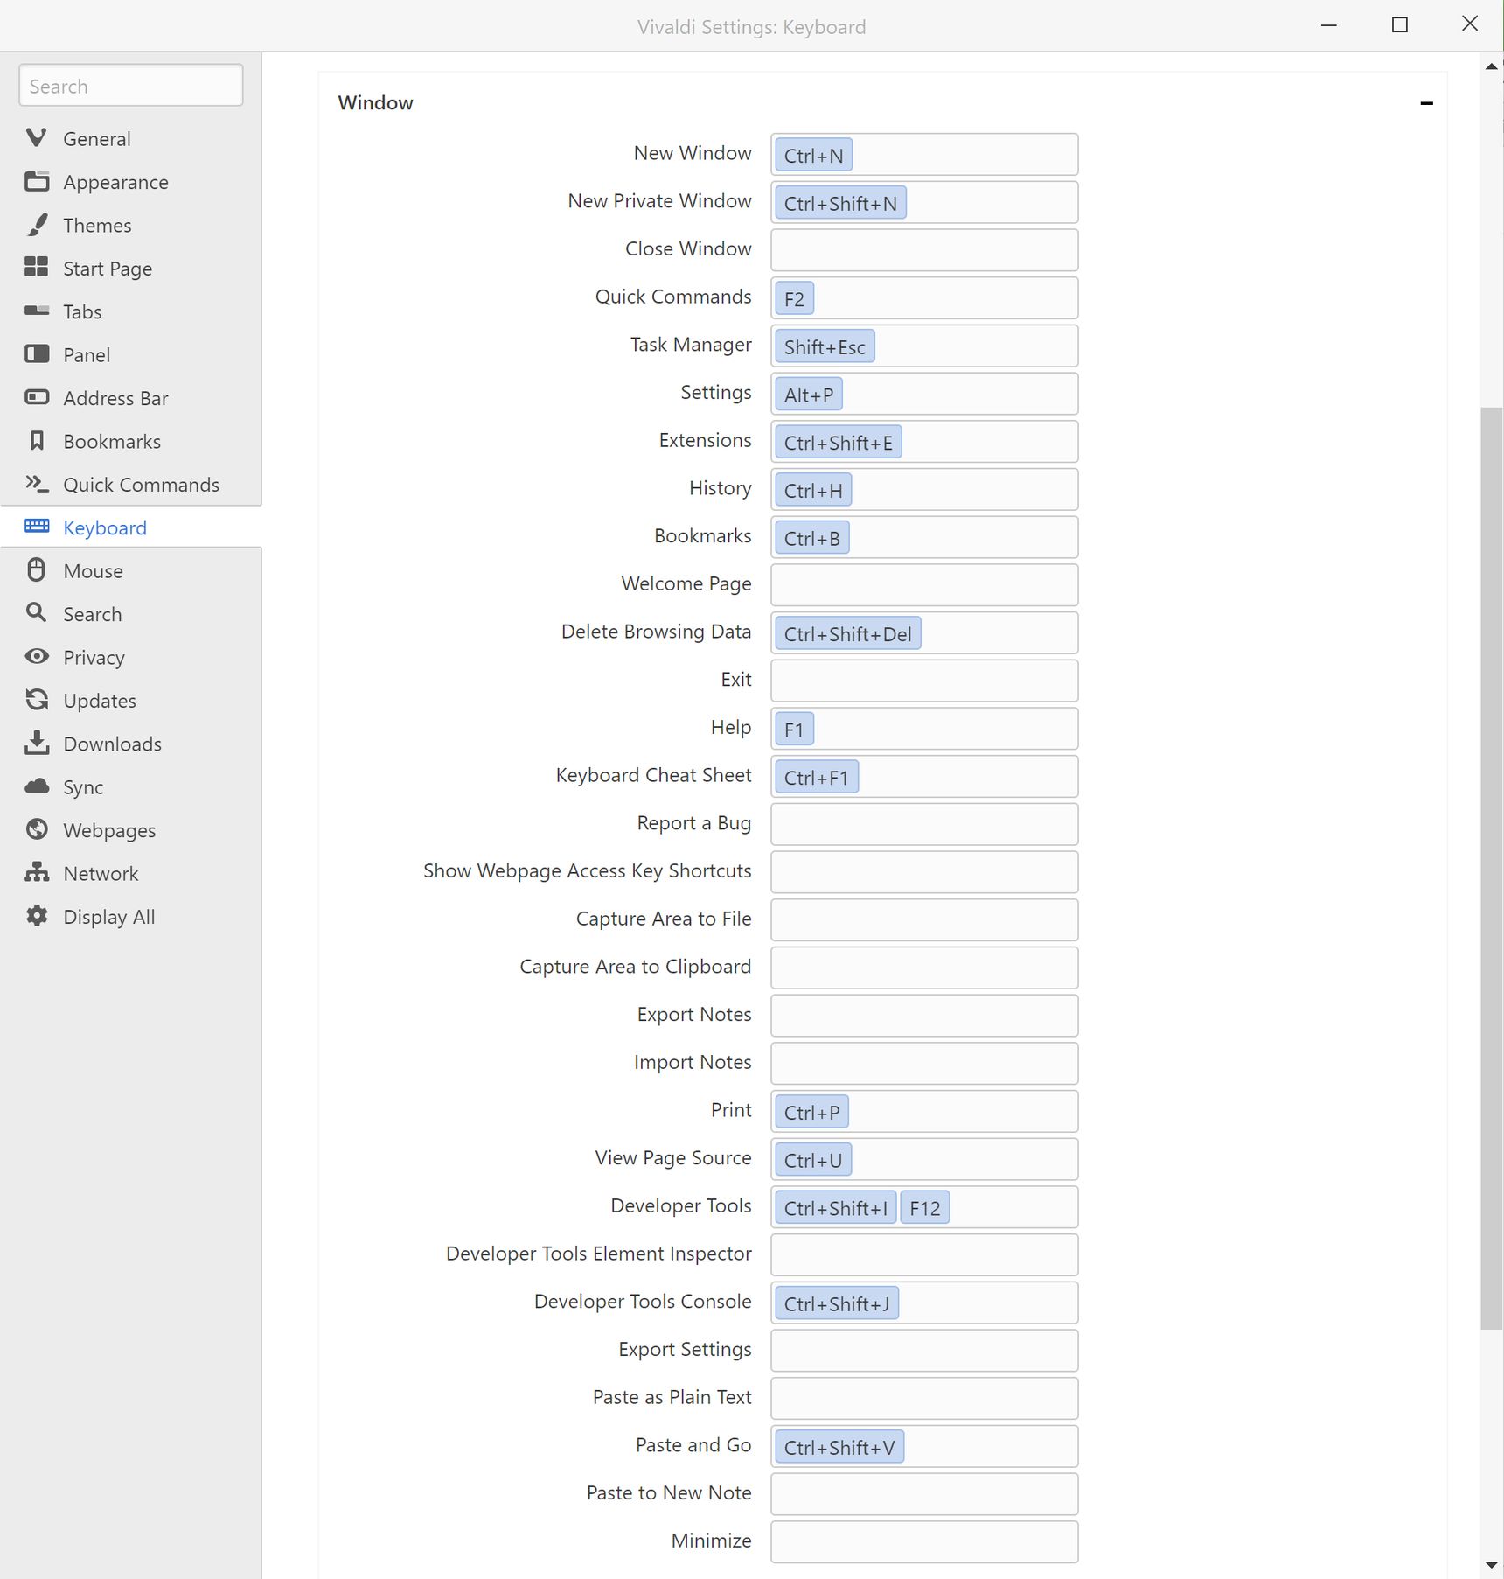Click the New Window shortcut field
The height and width of the screenshot is (1579, 1504).
coord(924,155)
